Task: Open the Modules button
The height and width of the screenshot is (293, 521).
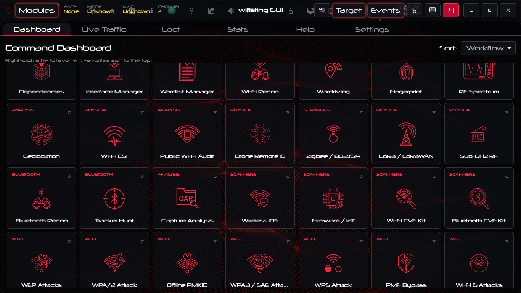Action: pyautogui.click(x=37, y=11)
